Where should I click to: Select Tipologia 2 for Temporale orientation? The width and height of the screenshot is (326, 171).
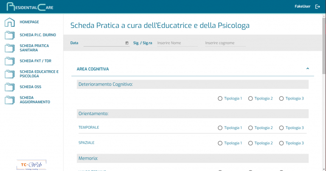250,128
